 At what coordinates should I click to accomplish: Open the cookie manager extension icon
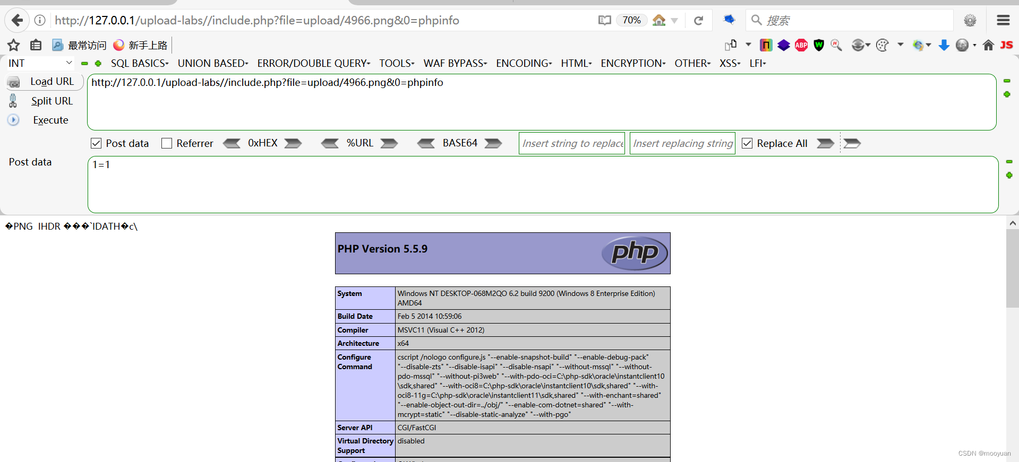[x=882, y=45]
